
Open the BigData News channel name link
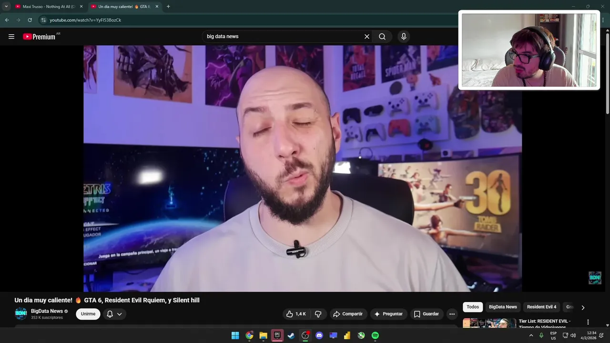[x=47, y=311]
